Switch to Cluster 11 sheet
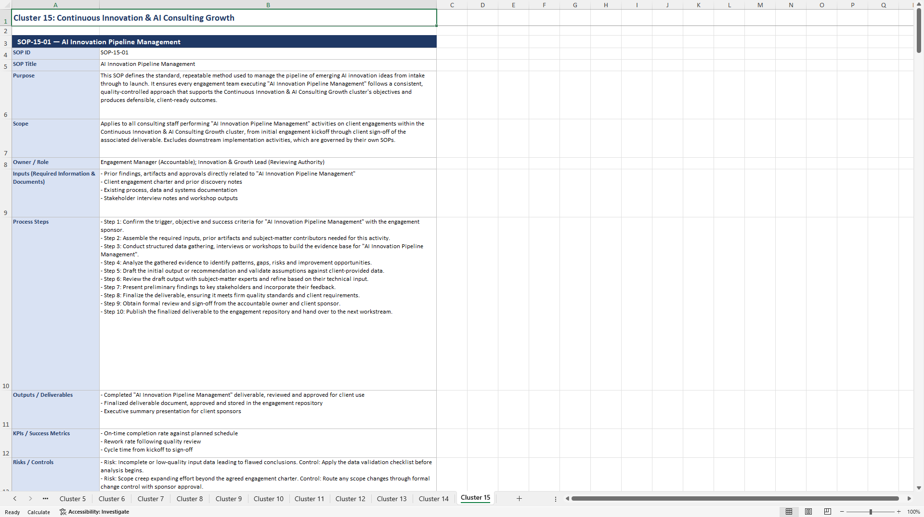 click(310, 499)
